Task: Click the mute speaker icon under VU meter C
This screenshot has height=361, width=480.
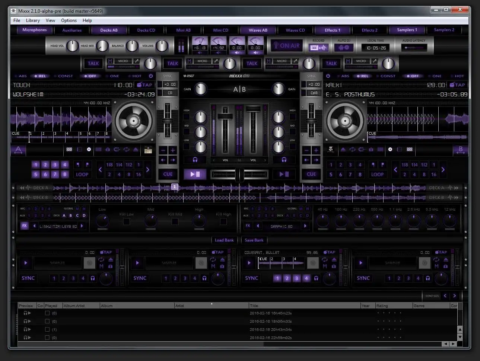Action: coord(237,53)
